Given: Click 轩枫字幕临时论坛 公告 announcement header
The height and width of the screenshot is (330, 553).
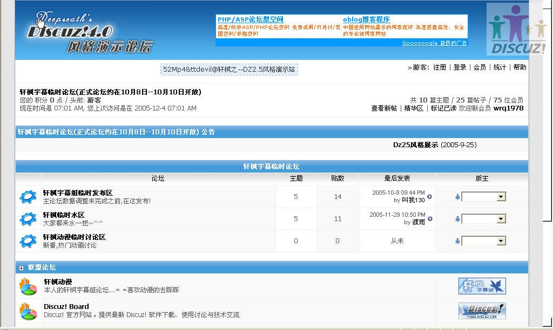Looking at the screenshot, I should pos(116,132).
